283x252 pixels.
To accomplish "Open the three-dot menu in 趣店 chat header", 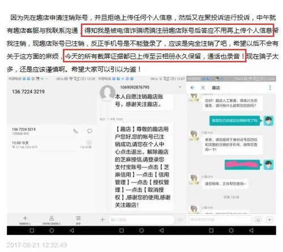I will (x=270, y=88).
